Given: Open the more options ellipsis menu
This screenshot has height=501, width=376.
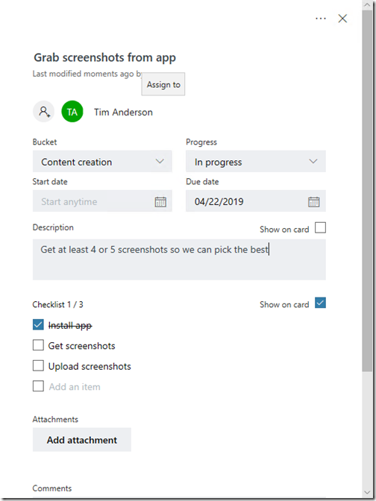Looking at the screenshot, I should tap(321, 19).
